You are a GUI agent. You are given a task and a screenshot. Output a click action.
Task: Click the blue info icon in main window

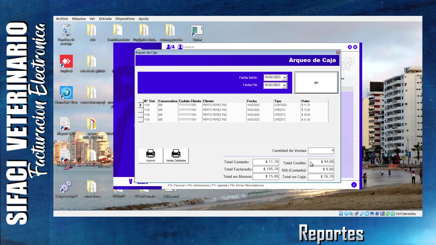pos(354,185)
